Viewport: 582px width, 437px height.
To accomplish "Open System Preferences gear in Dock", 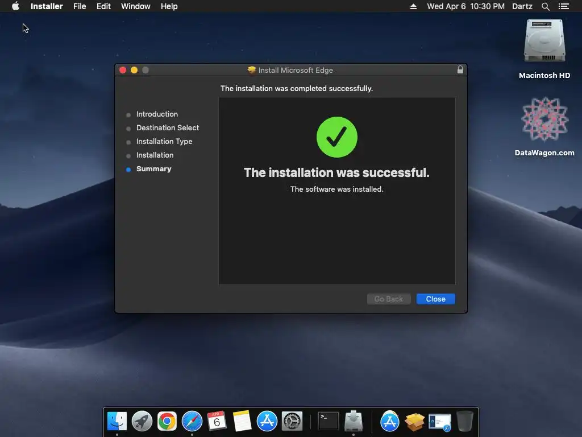I will [292, 421].
